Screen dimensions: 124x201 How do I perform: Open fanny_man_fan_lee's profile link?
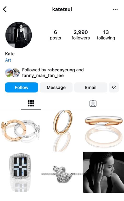pyautogui.click(x=43, y=76)
